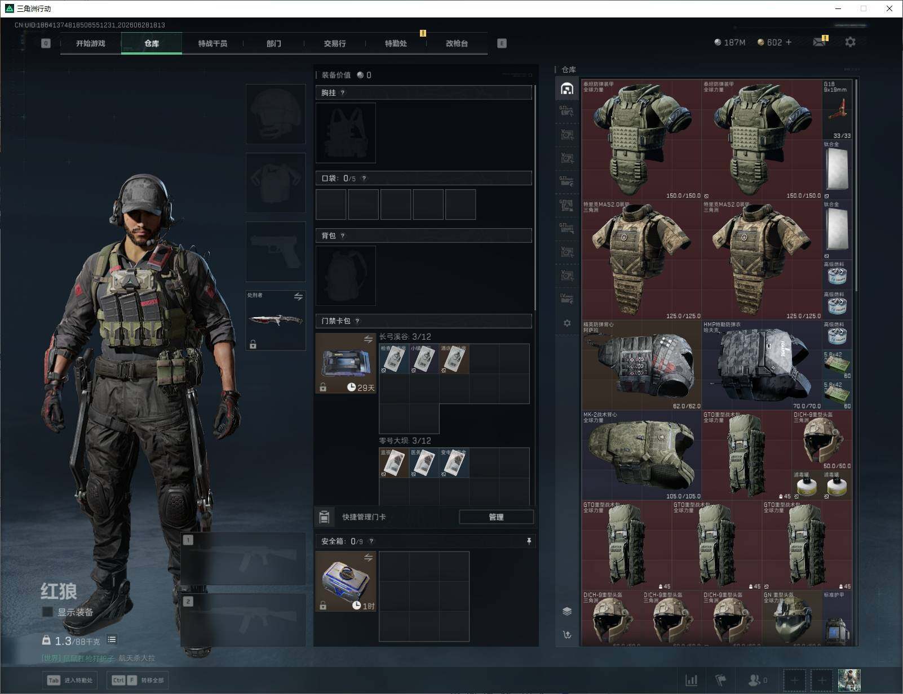Click the sort warehouse icon at sidebar bottom
The image size is (903, 694).
pos(567,635)
